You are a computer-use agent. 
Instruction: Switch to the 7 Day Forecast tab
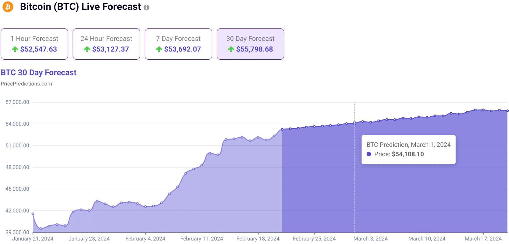click(178, 44)
